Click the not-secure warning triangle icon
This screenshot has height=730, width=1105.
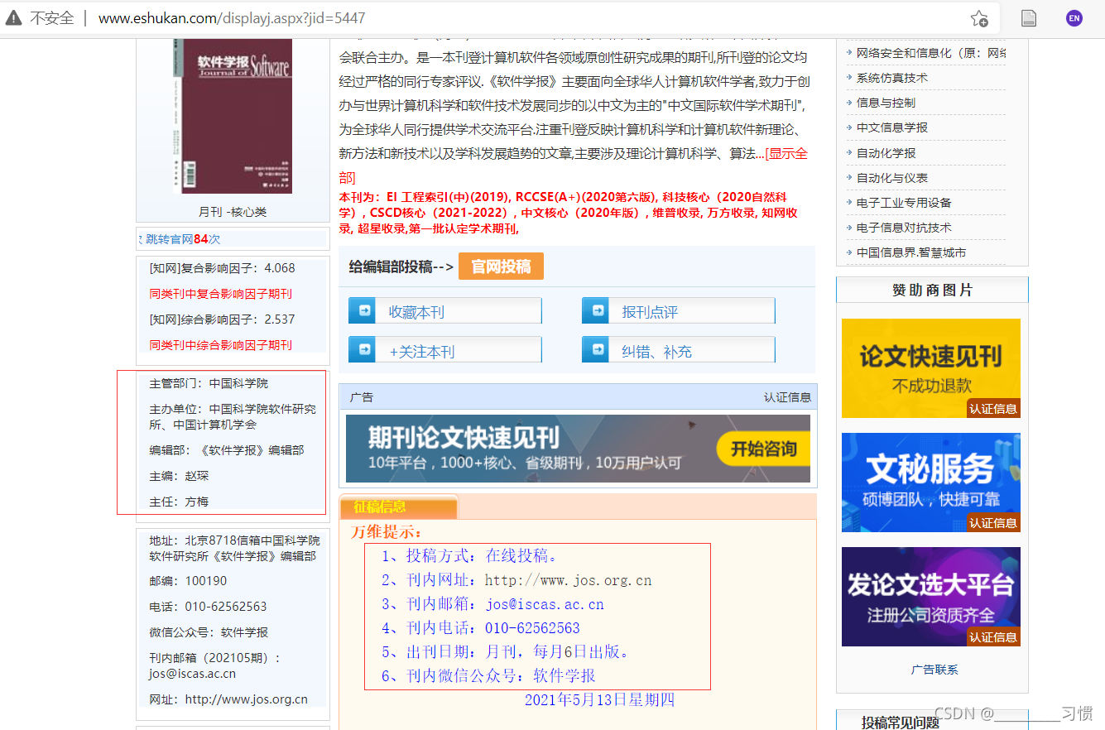[x=14, y=17]
